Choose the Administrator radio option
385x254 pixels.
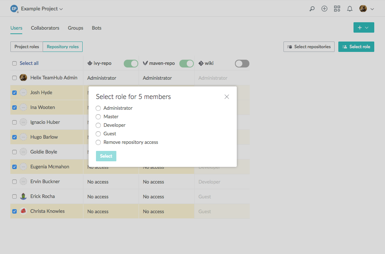click(x=98, y=108)
